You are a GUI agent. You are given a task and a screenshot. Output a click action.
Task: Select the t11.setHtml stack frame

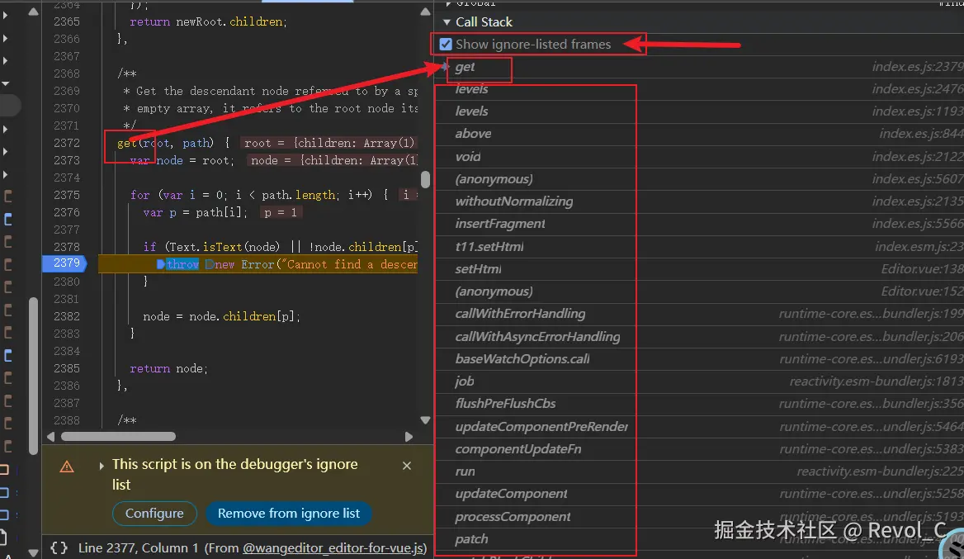coord(699,247)
